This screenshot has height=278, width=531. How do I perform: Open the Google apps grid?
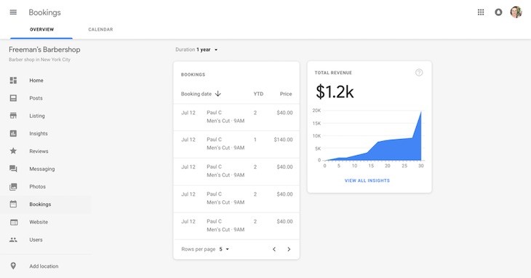click(x=481, y=12)
